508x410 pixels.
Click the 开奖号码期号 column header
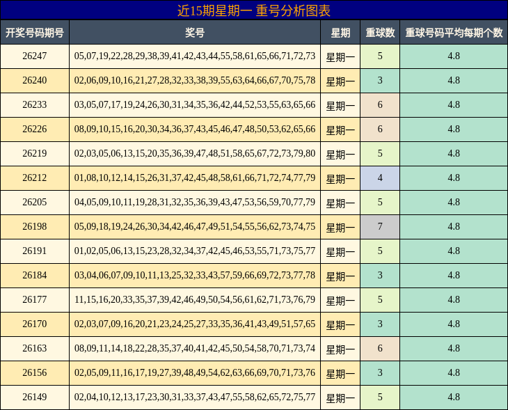[x=35, y=33]
